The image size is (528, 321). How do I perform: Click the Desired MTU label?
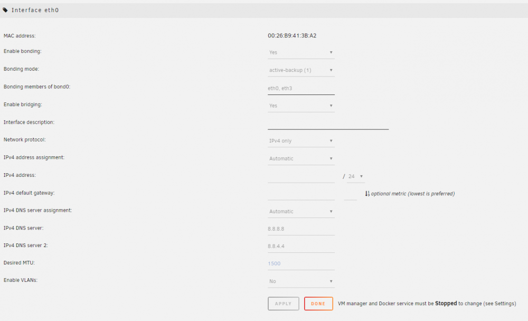point(19,263)
